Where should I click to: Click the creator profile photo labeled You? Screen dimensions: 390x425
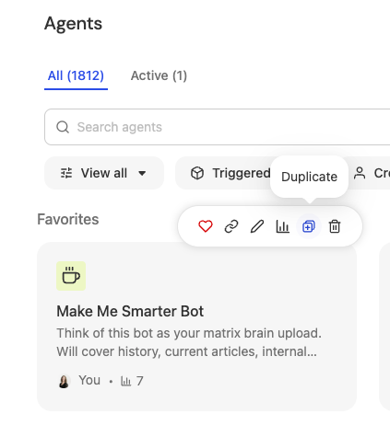64,381
